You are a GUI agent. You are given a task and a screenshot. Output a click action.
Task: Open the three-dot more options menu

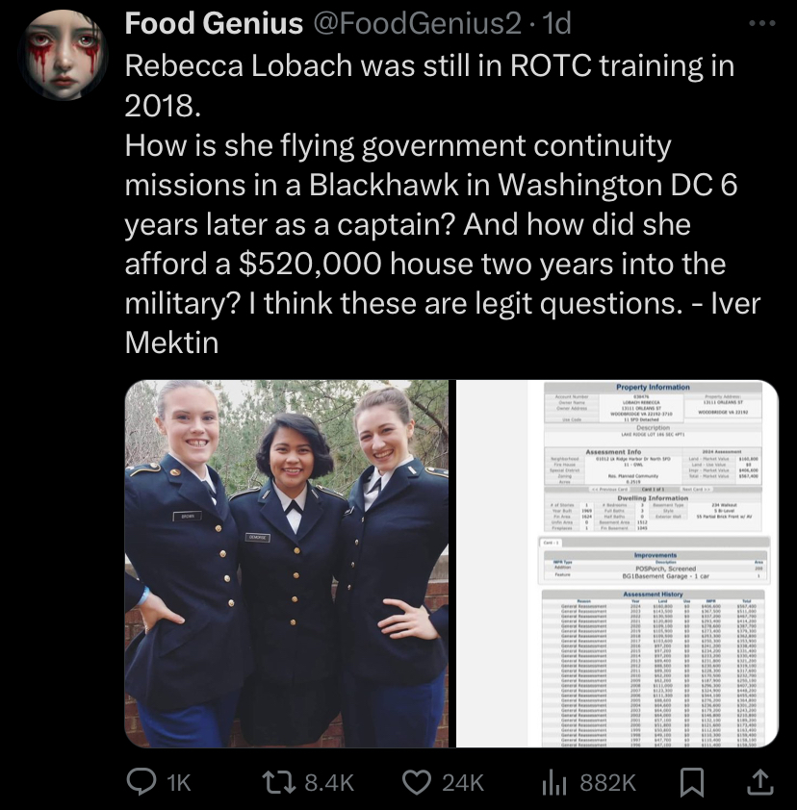(761, 23)
